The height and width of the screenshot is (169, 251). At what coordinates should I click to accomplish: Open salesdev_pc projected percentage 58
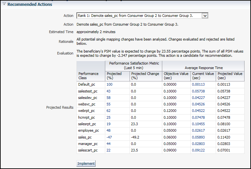pyautogui.click(x=108, y=98)
